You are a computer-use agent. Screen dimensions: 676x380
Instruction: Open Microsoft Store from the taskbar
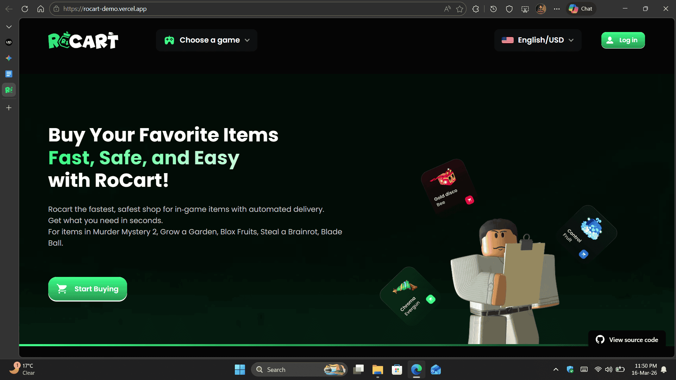pos(397,369)
